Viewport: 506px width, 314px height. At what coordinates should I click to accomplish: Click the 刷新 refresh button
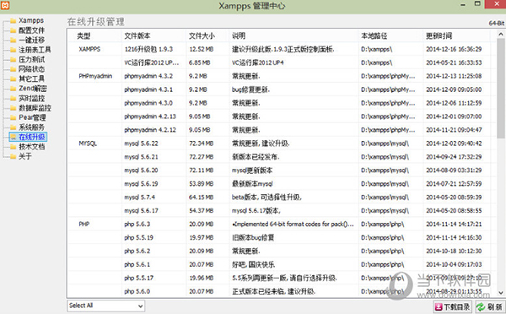490,306
